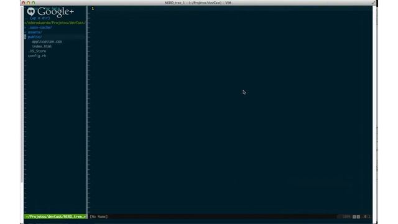Screen dimensions: 398x224
Task: Go up a directory via '(up a dir)'
Action: point(40,18)
